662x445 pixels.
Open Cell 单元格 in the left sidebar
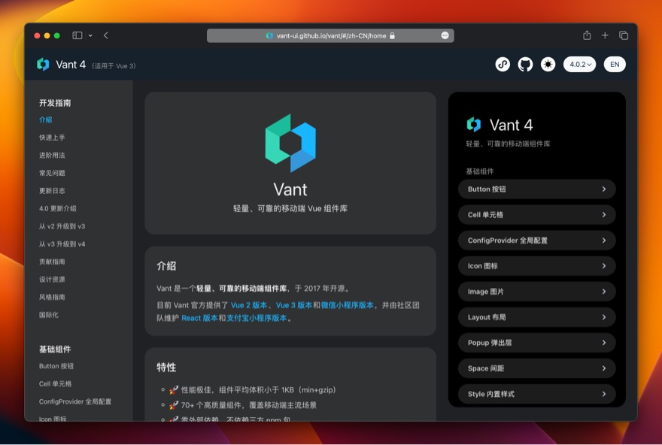tap(56, 384)
